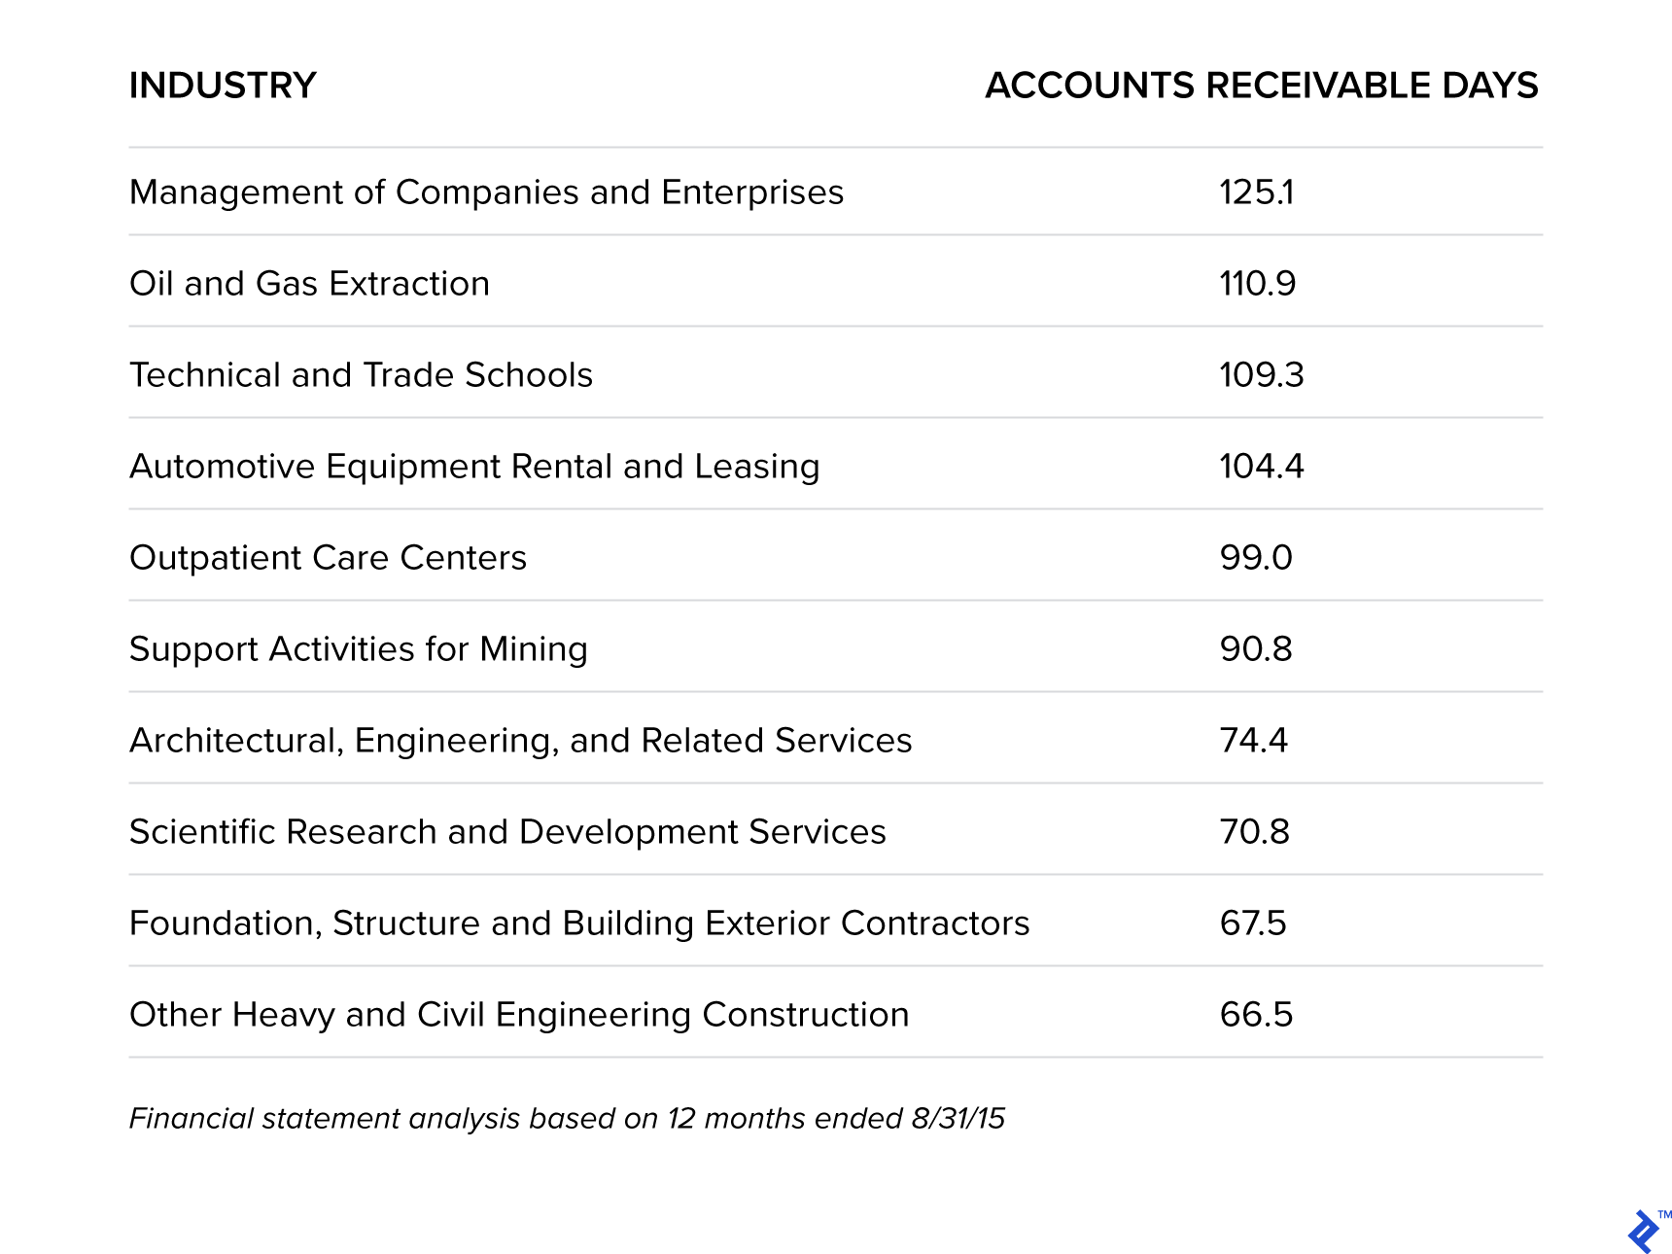Click the Outpatient Care Centers row label
The width and height of the screenshot is (1672, 1254).
[x=328, y=558]
